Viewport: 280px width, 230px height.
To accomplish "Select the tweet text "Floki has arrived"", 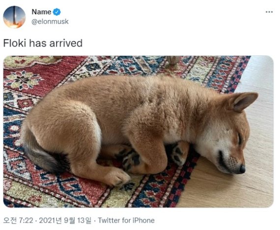I will 43,43.
